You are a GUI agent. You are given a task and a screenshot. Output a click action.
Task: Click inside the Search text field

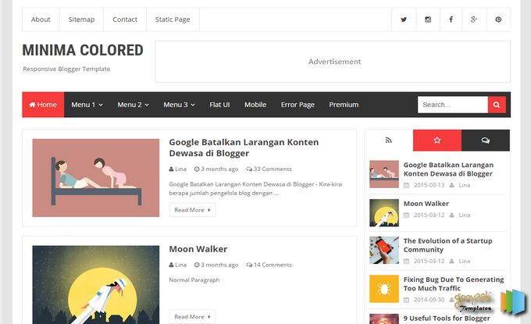(453, 105)
